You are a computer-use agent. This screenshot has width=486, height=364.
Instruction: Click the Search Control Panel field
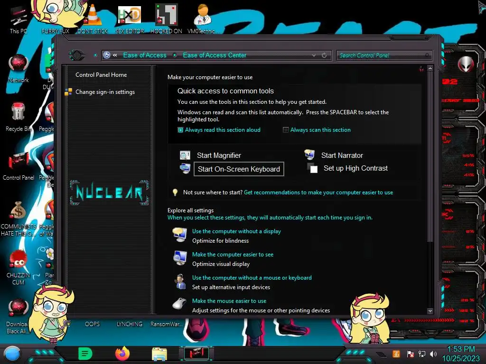[x=383, y=55]
